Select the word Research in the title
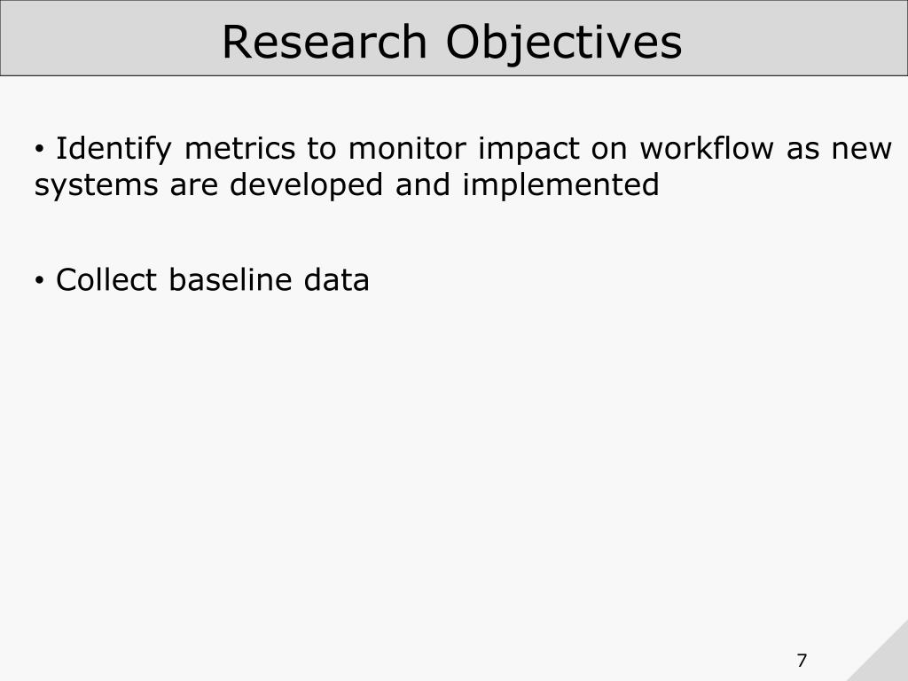The width and height of the screenshot is (908, 681). pyautogui.click(x=325, y=42)
